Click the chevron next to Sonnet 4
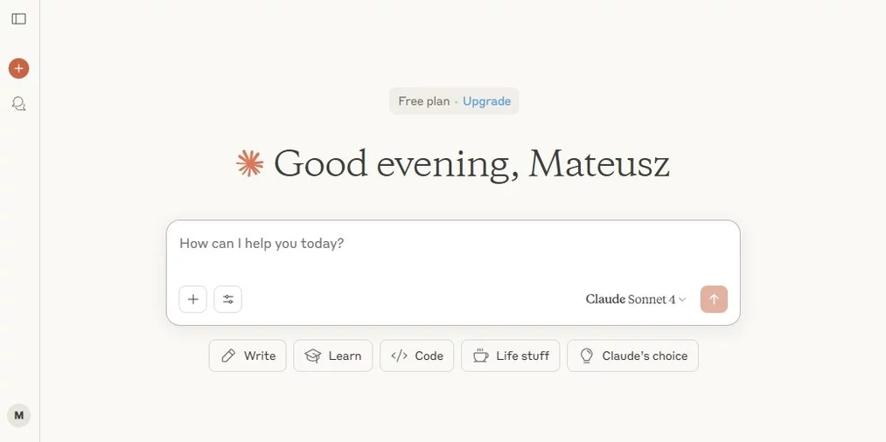 click(x=682, y=300)
